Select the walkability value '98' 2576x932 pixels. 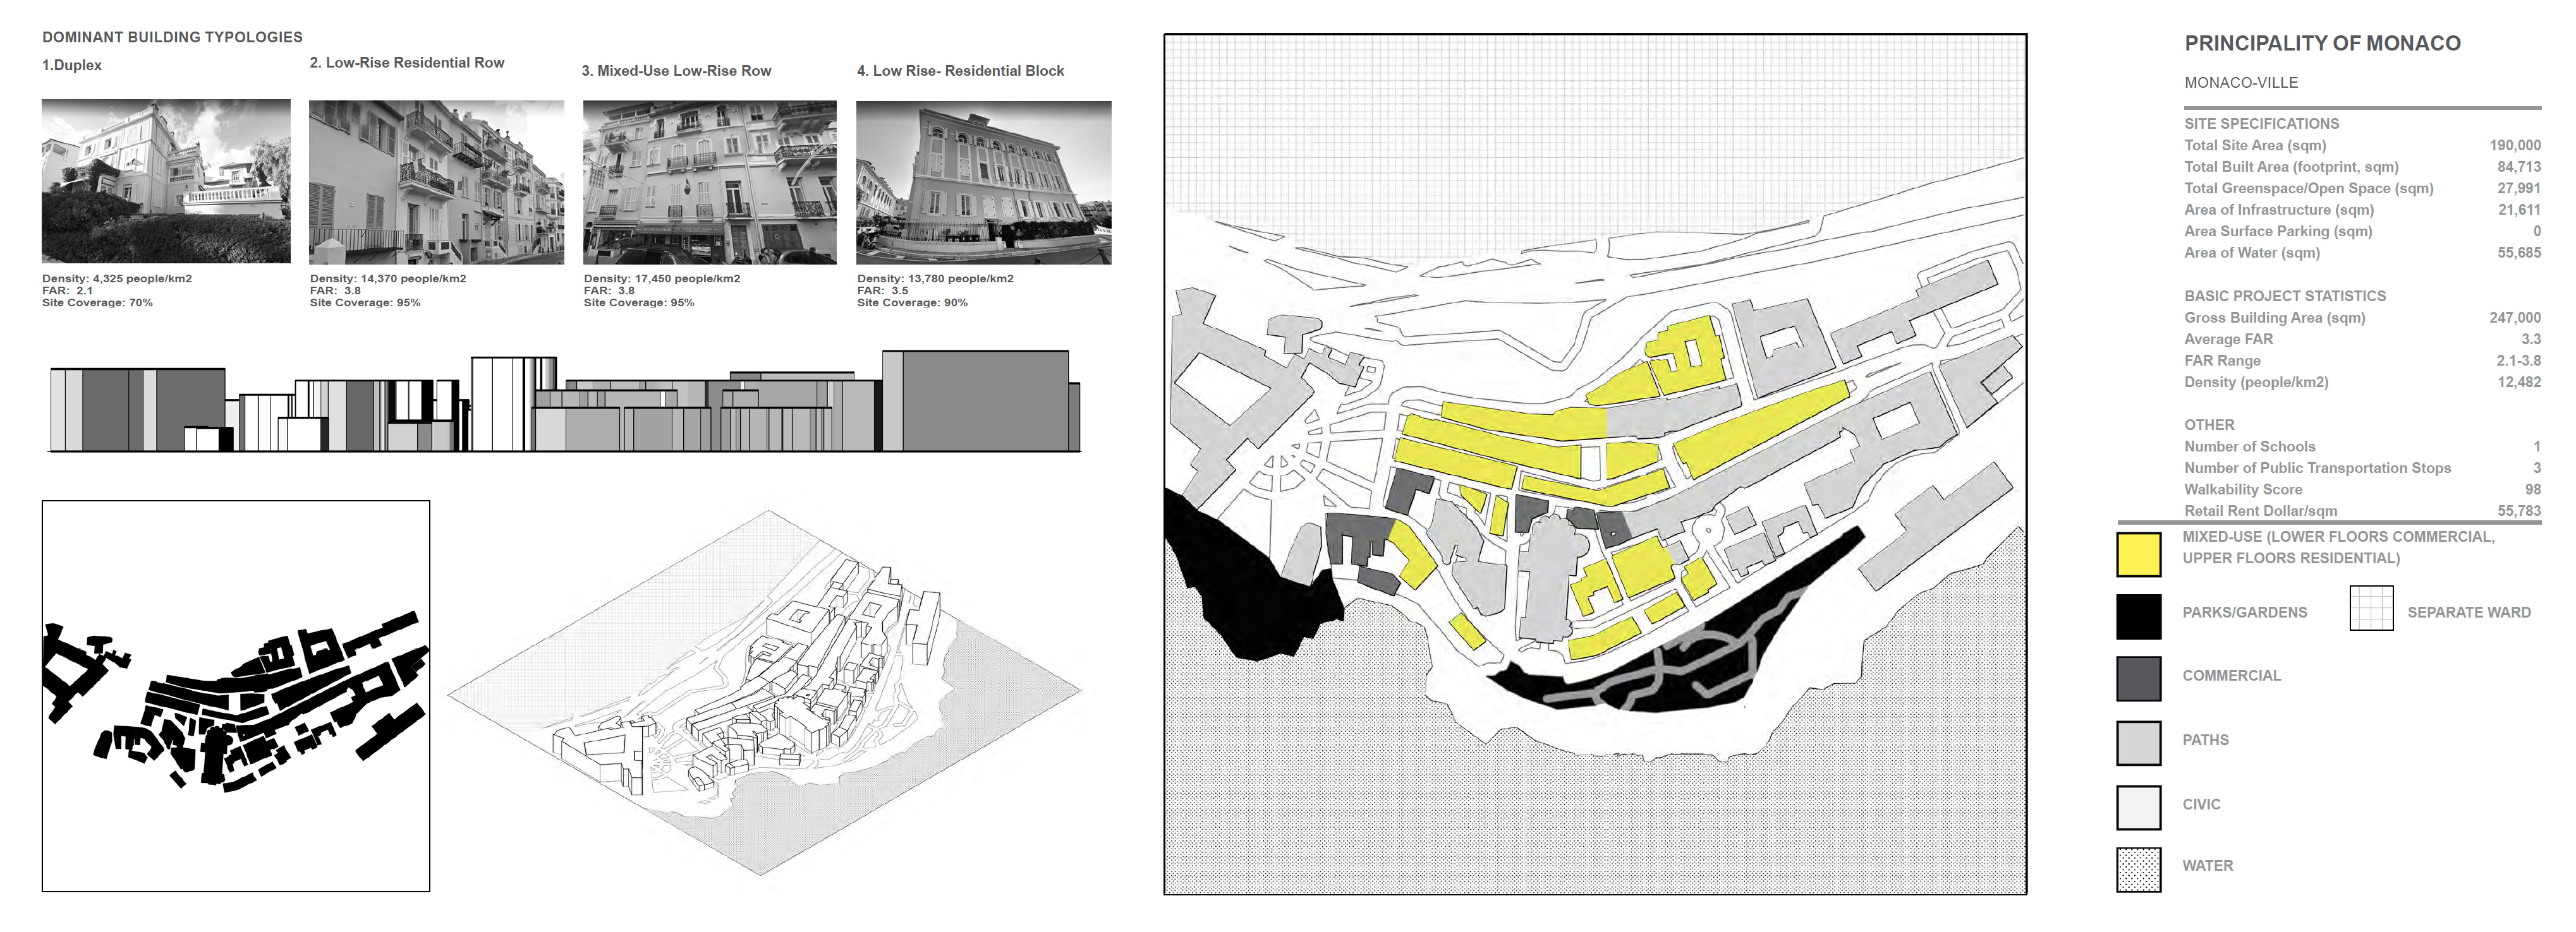2532,489
